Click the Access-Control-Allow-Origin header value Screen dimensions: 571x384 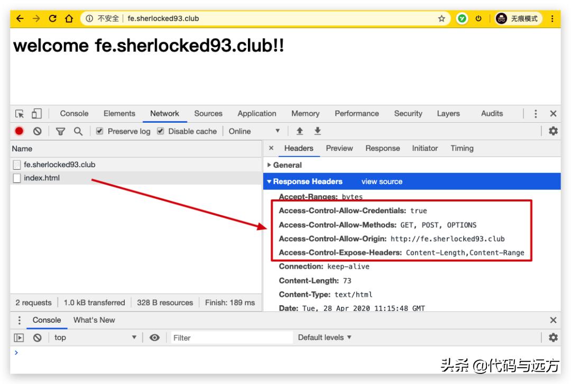pos(448,239)
